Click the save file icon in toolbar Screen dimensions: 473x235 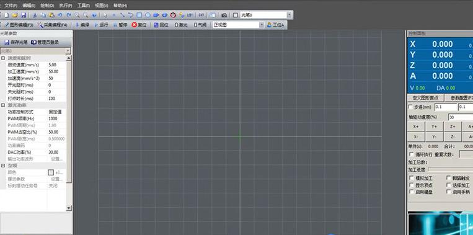pos(24,15)
